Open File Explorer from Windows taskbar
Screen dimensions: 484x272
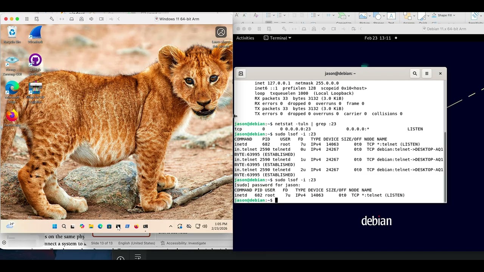pos(91,226)
